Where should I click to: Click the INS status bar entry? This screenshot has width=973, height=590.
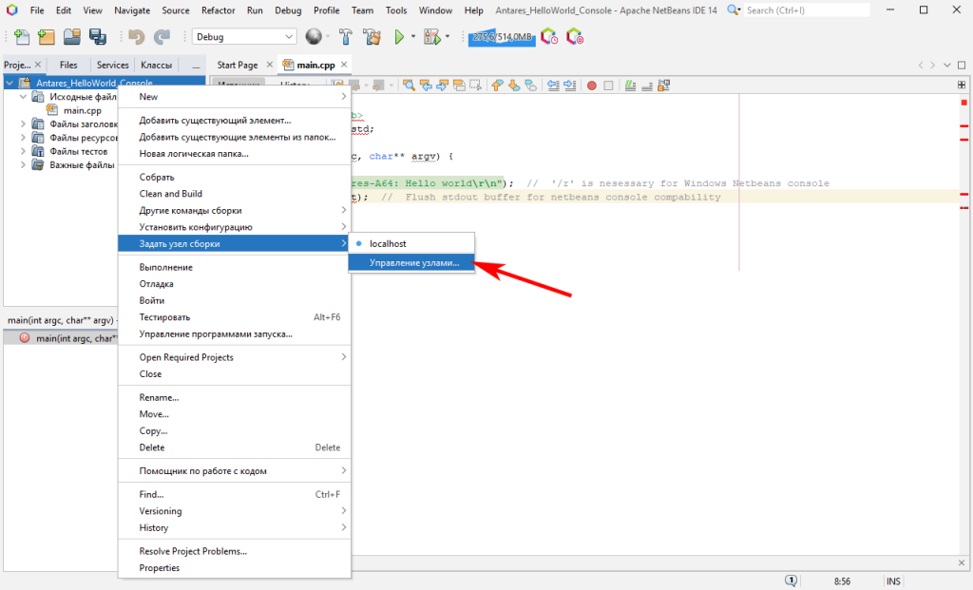pos(893,581)
